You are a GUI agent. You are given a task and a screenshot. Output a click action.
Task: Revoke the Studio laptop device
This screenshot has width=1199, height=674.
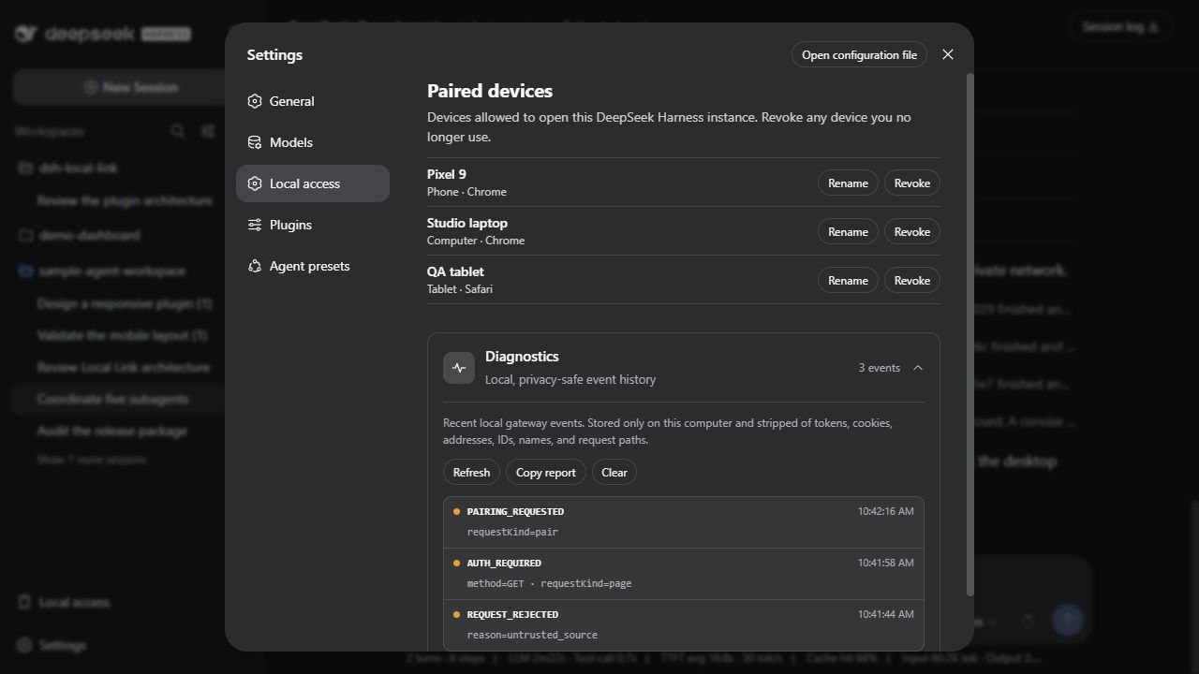pyautogui.click(x=911, y=231)
